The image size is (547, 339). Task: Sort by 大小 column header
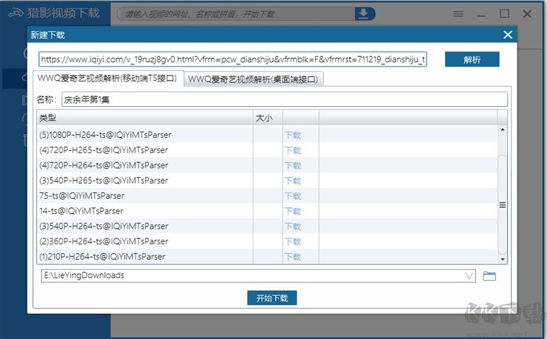point(268,117)
